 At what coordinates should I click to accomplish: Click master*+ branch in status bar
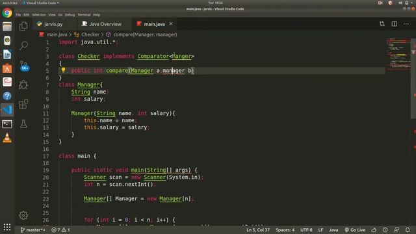33,229
